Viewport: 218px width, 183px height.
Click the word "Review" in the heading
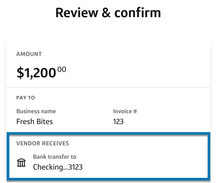pyautogui.click(x=76, y=13)
